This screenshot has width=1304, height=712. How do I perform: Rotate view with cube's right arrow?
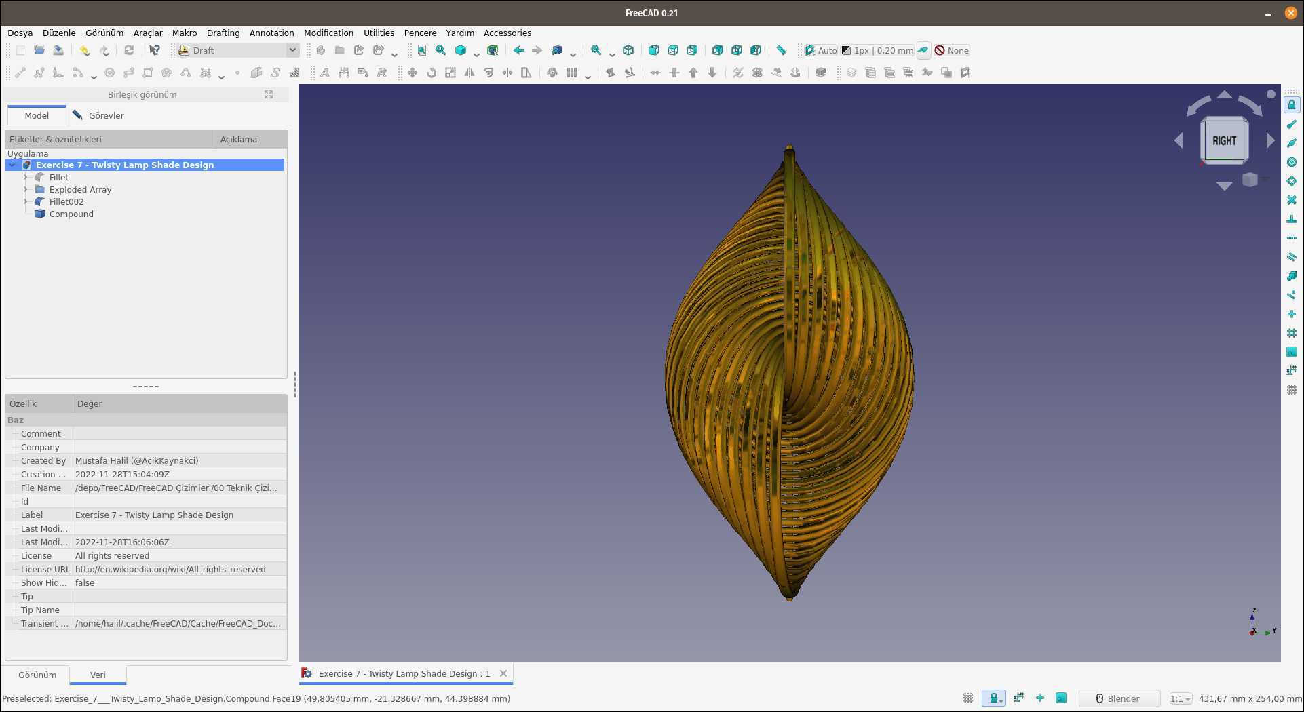point(1270,140)
